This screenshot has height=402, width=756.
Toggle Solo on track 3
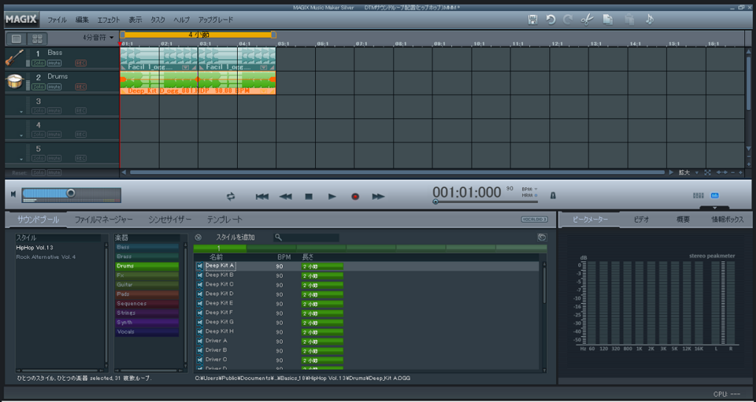point(38,111)
